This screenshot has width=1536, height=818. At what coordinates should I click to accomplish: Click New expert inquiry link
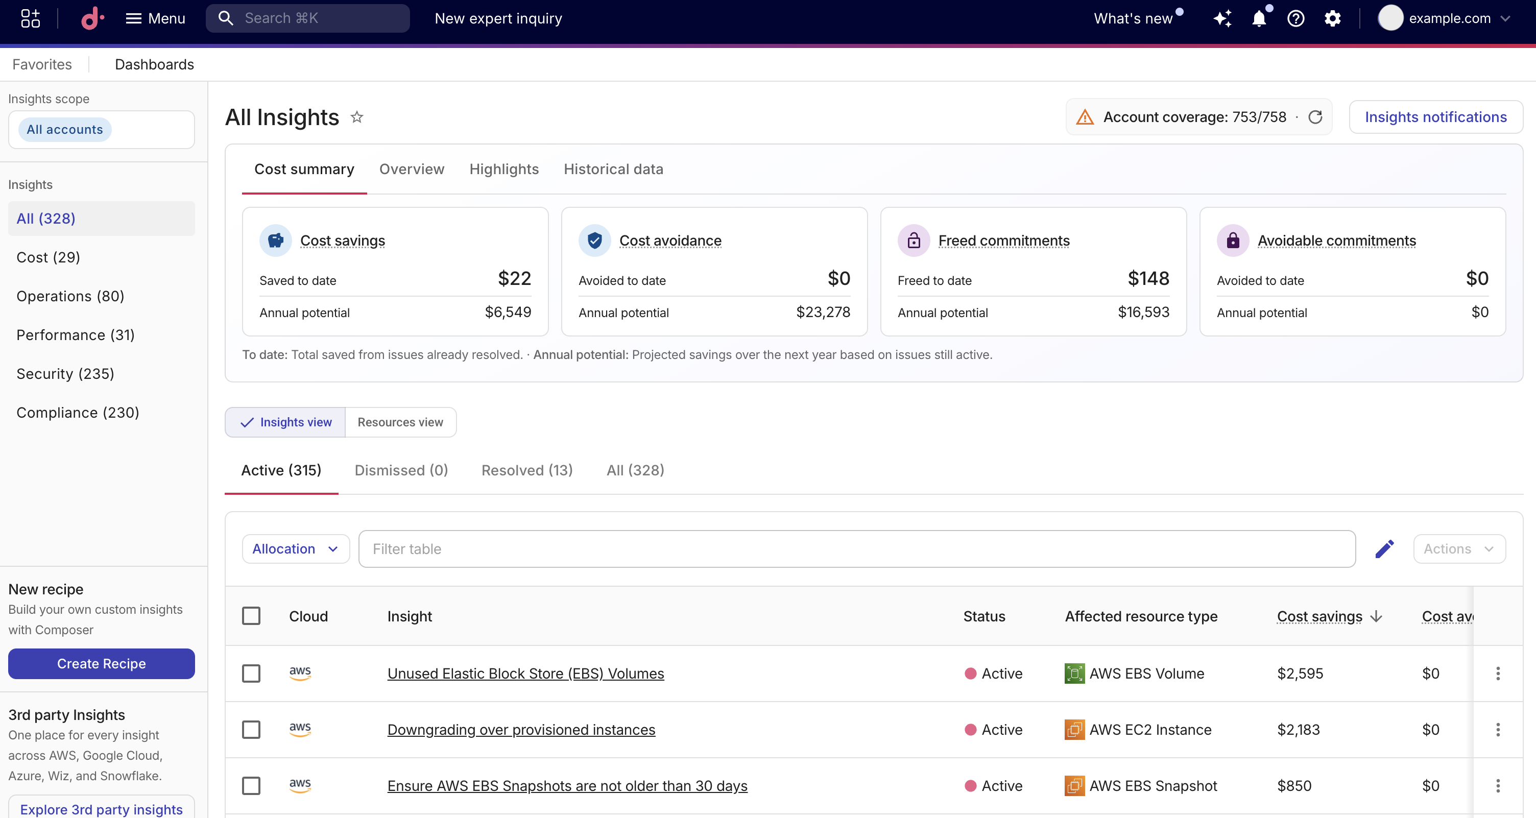pyautogui.click(x=498, y=18)
